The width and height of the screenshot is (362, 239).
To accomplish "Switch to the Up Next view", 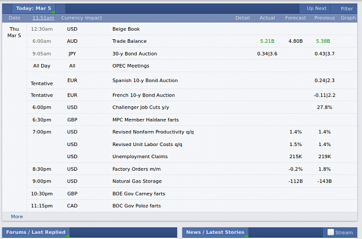I will (x=316, y=9).
